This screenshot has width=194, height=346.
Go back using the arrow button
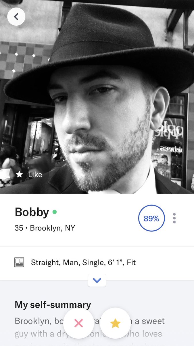[16, 17]
